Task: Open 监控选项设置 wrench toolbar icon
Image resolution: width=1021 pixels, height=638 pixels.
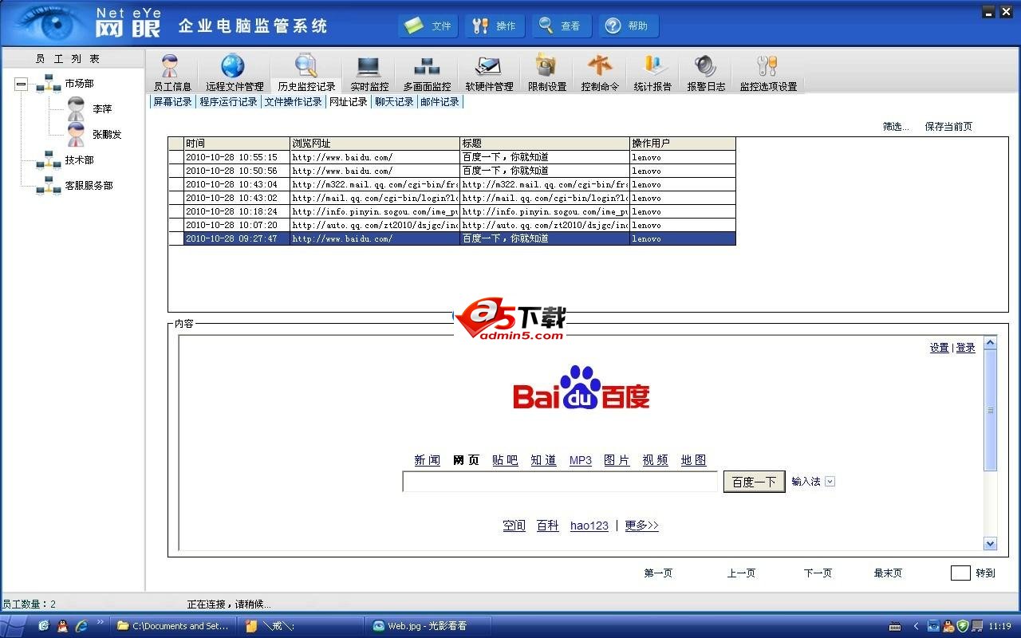Action: pyautogui.click(x=768, y=73)
